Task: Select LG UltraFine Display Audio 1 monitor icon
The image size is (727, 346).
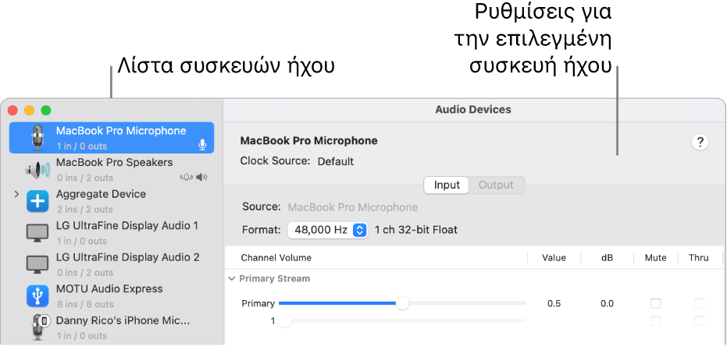Action: [37, 232]
